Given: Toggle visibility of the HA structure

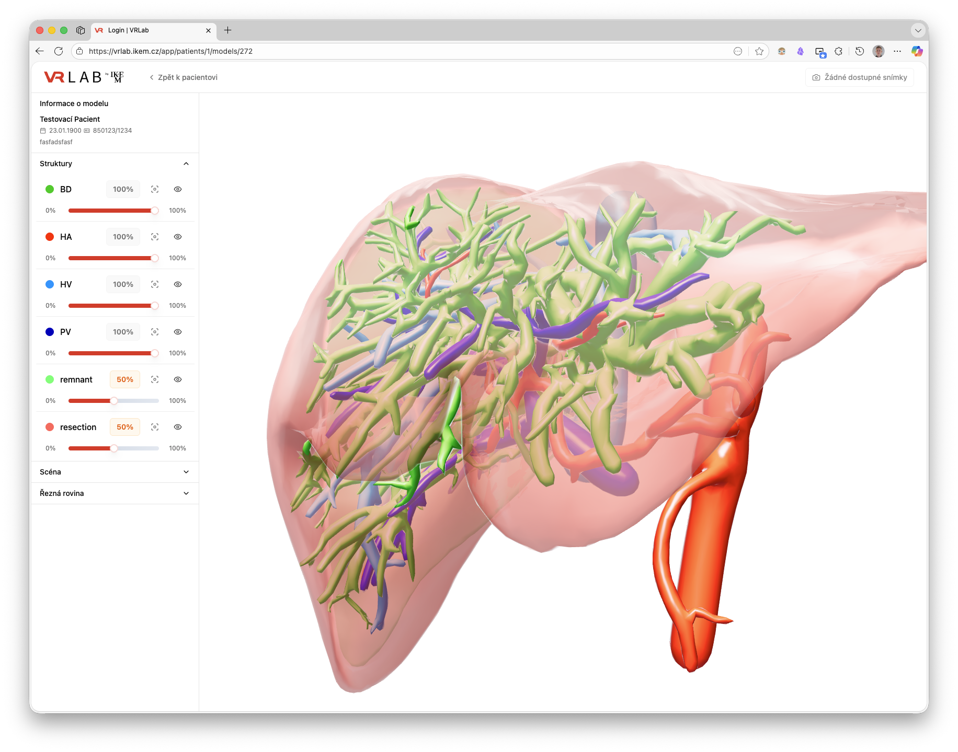Looking at the screenshot, I should (178, 237).
